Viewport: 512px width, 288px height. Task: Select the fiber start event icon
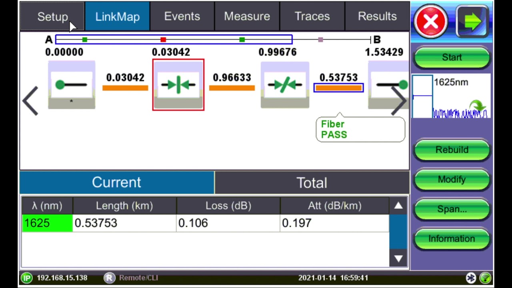(x=72, y=85)
